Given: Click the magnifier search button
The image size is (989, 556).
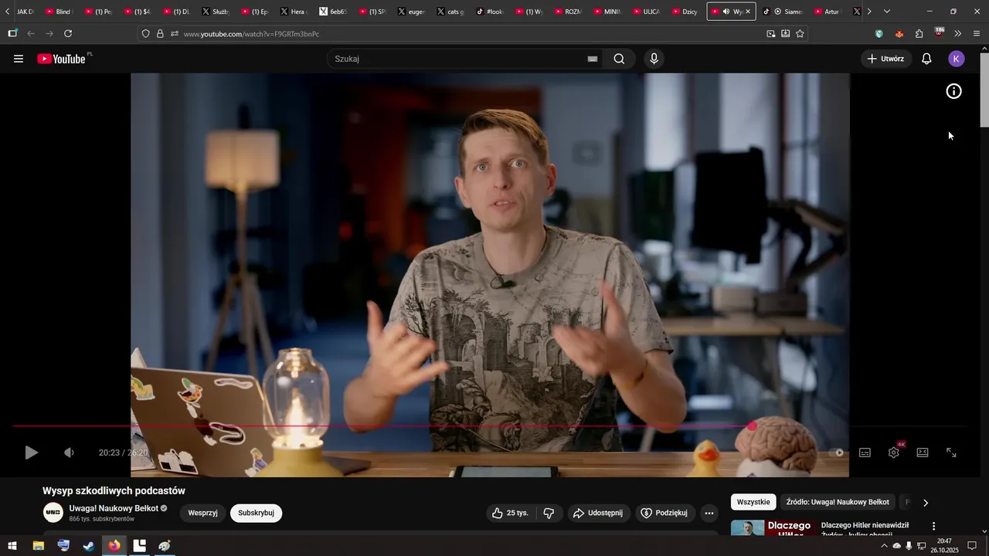Looking at the screenshot, I should tap(619, 59).
